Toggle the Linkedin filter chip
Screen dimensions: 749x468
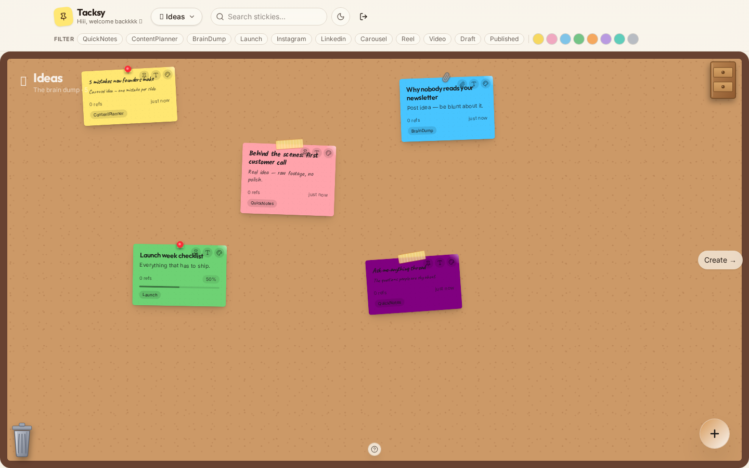point(333,39)
